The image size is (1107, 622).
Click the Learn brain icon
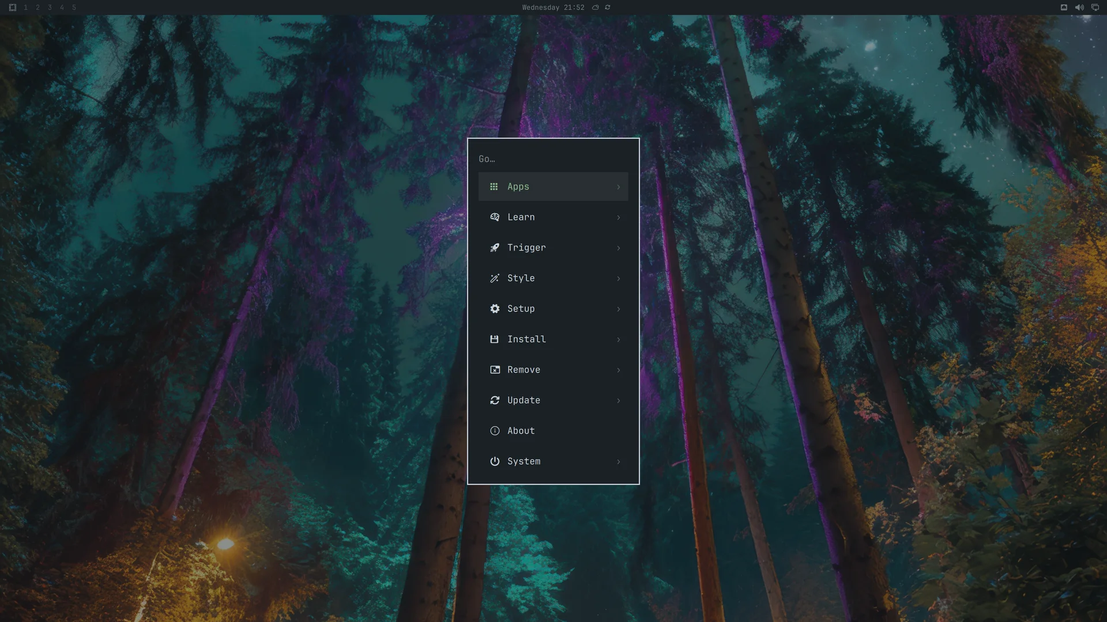(x=495, y=217)
